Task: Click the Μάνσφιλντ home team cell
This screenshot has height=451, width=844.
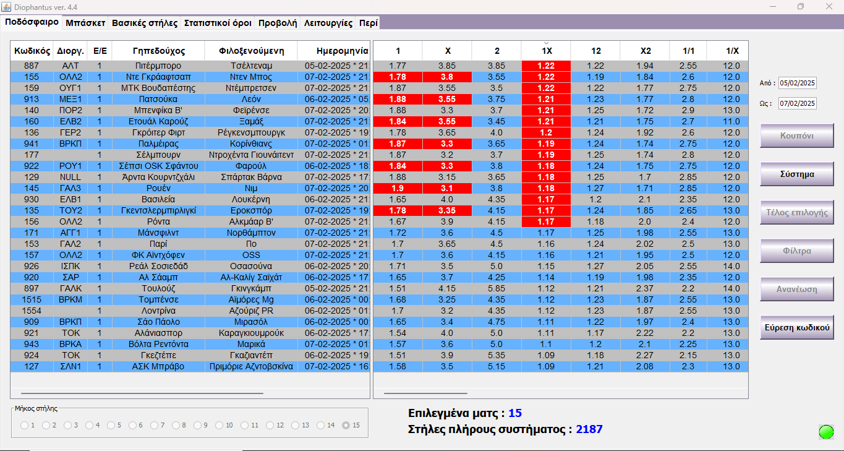Action: 158,233
